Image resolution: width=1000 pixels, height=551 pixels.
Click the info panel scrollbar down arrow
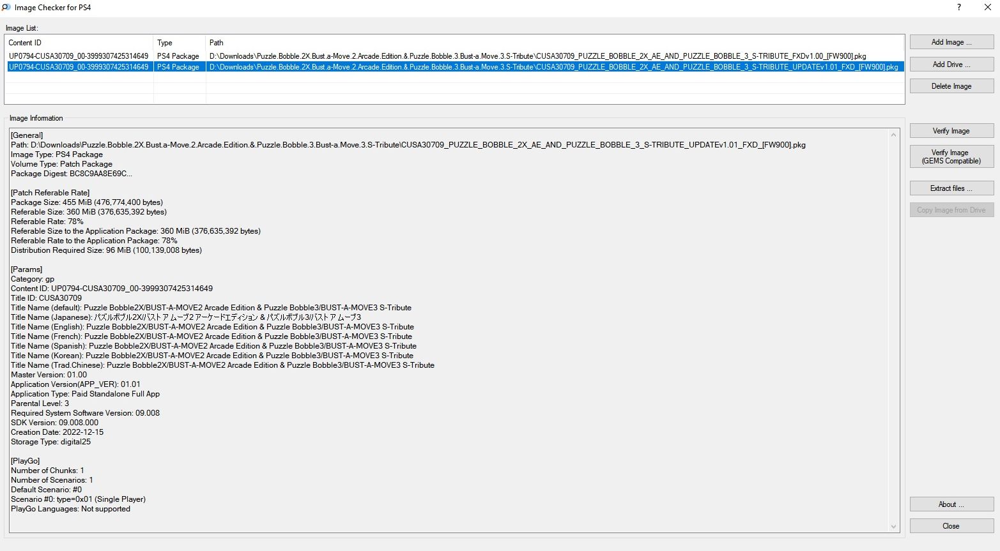click(x=894, y=527)
